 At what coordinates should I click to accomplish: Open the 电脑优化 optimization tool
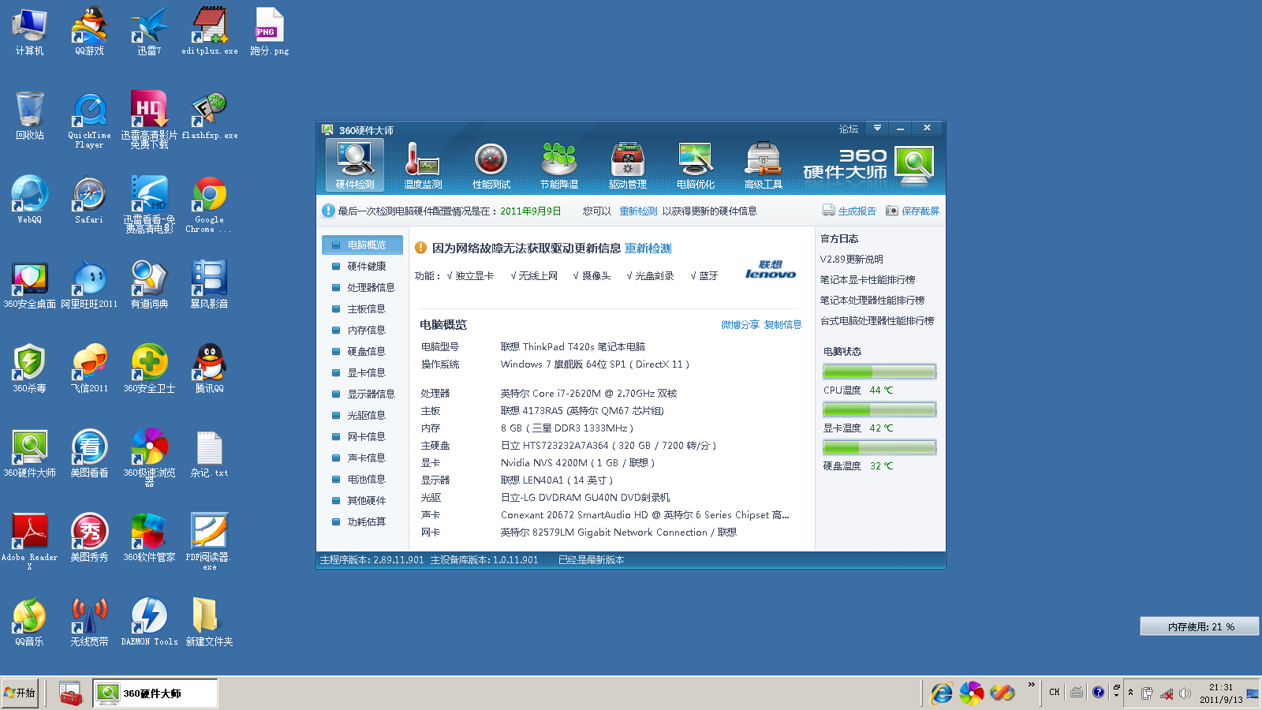(x=696, y=166)
